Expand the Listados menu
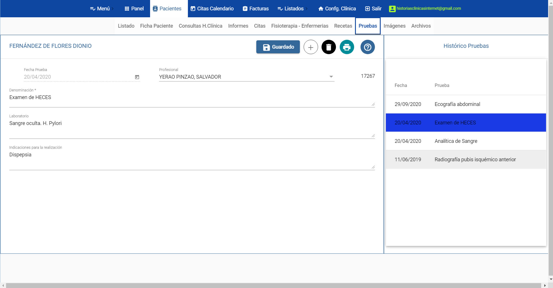Screen dimensions: 553x288 pos(291,9)
